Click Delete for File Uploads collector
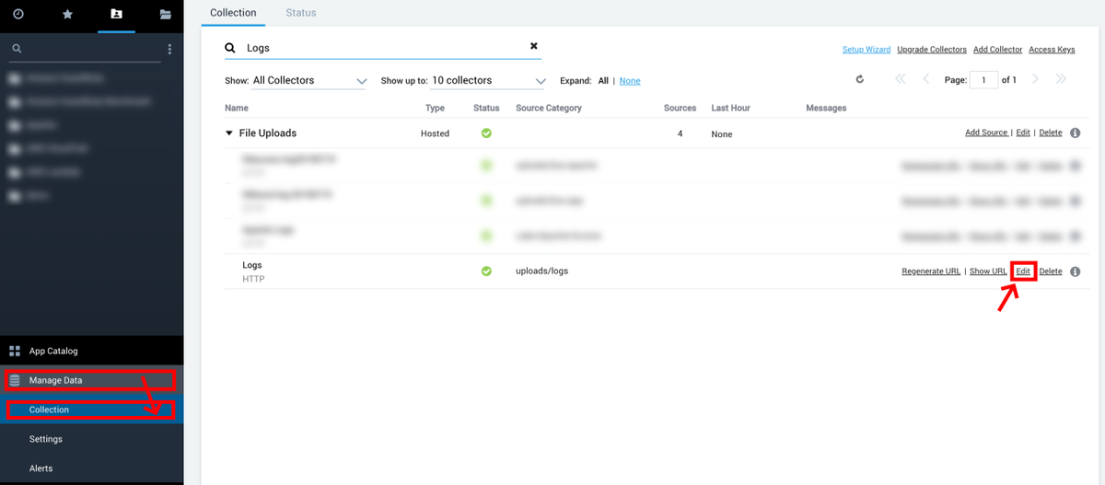1105x485 pixels. (x=1051, y=133)
